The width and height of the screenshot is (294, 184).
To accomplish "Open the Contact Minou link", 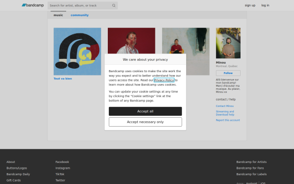I will [224, 106].
